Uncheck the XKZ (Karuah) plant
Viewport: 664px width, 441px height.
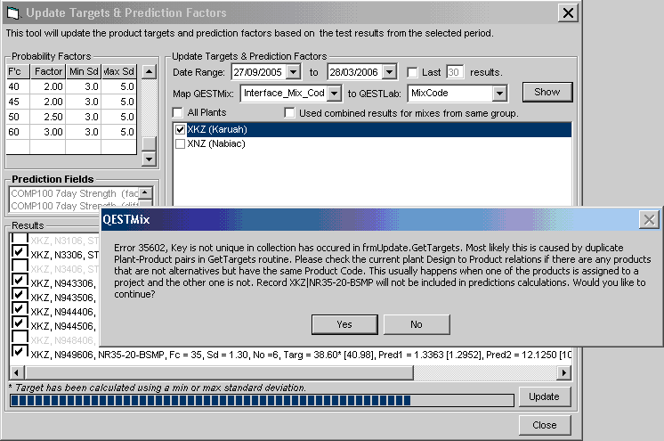(x=181, y=129)
